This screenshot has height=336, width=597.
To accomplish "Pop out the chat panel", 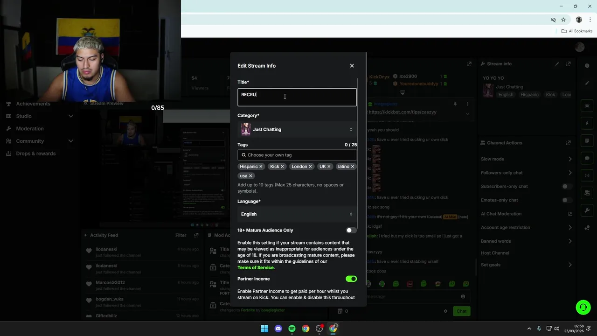I will 469,64.
